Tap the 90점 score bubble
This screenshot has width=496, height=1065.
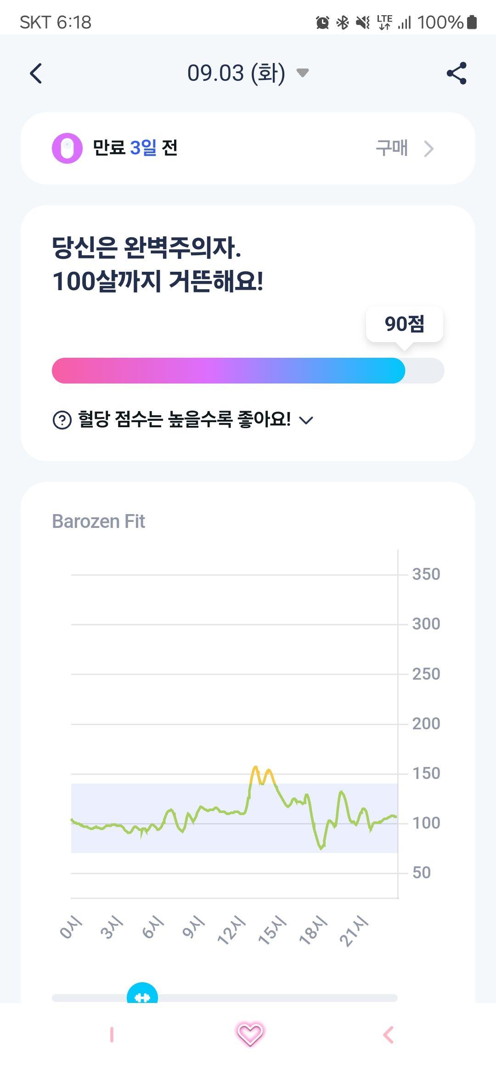(405, 324)
